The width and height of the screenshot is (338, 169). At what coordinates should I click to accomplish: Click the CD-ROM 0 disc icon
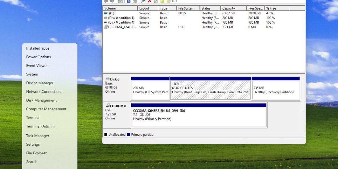(x=108, y=106)
